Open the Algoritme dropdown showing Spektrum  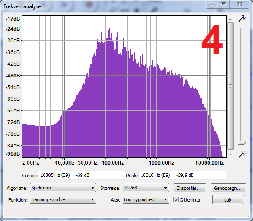tap(63, 188)
